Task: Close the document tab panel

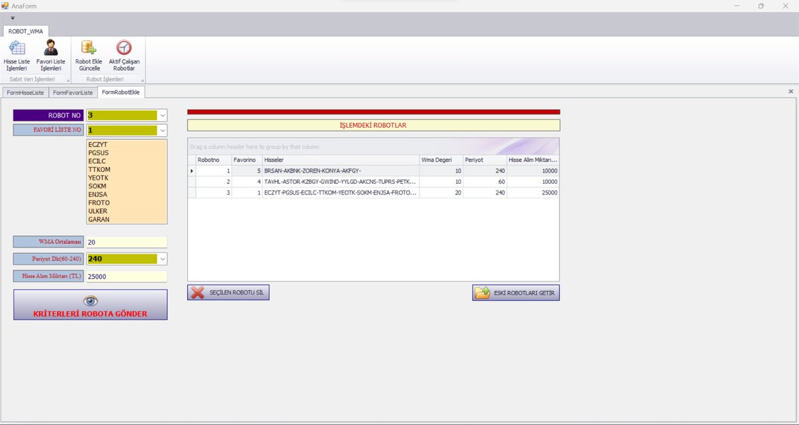Action: click(790, 91)
